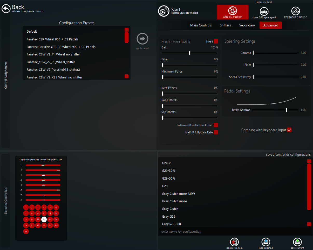Toggle Force Feedback invert checkbox
Viewport: 313px width, 250px height.
point(216,41)
